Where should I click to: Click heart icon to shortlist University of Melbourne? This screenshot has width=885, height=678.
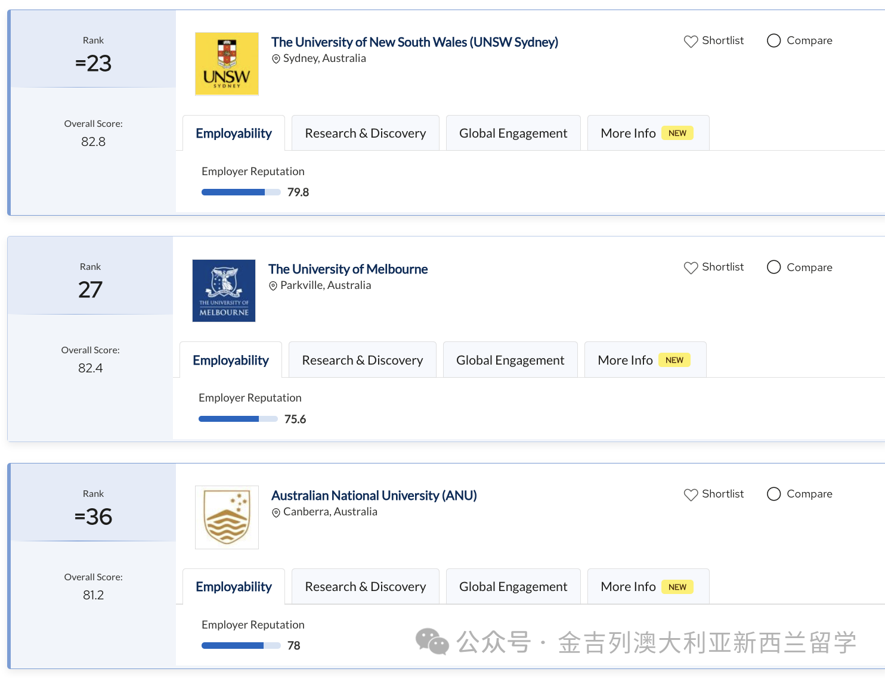tap(691, 268)
